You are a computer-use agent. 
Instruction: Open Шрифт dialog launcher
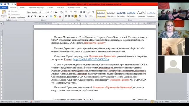coord(62,20)
